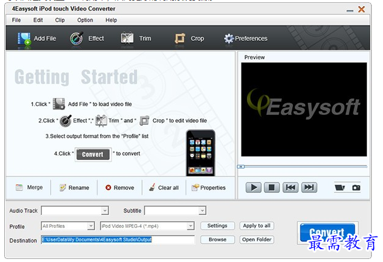Viewport: 383px width, 262px height.
Task: Open the Edit menu
Action: tap(38, 20)
